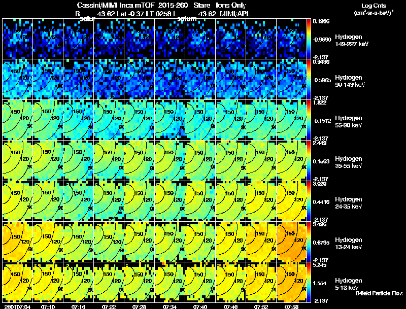Select the 3.496 colorbar value
Screen dimensions: 406x309
(x=320, y=224)
